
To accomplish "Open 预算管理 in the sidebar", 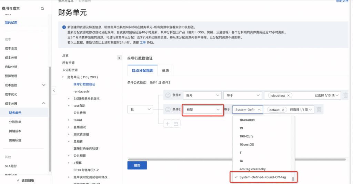I will (11, 76).
